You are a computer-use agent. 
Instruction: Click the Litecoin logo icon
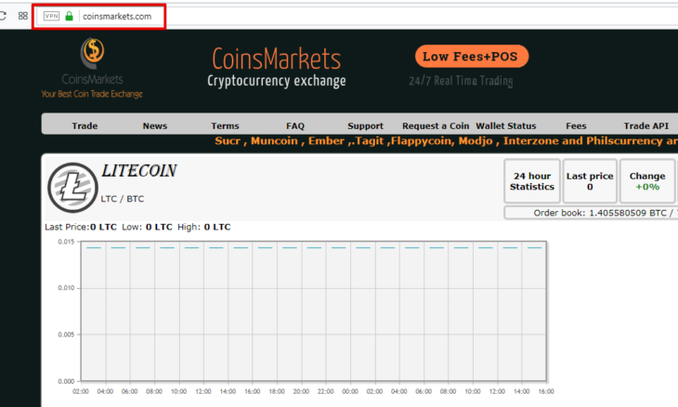(x=72, y=188)
